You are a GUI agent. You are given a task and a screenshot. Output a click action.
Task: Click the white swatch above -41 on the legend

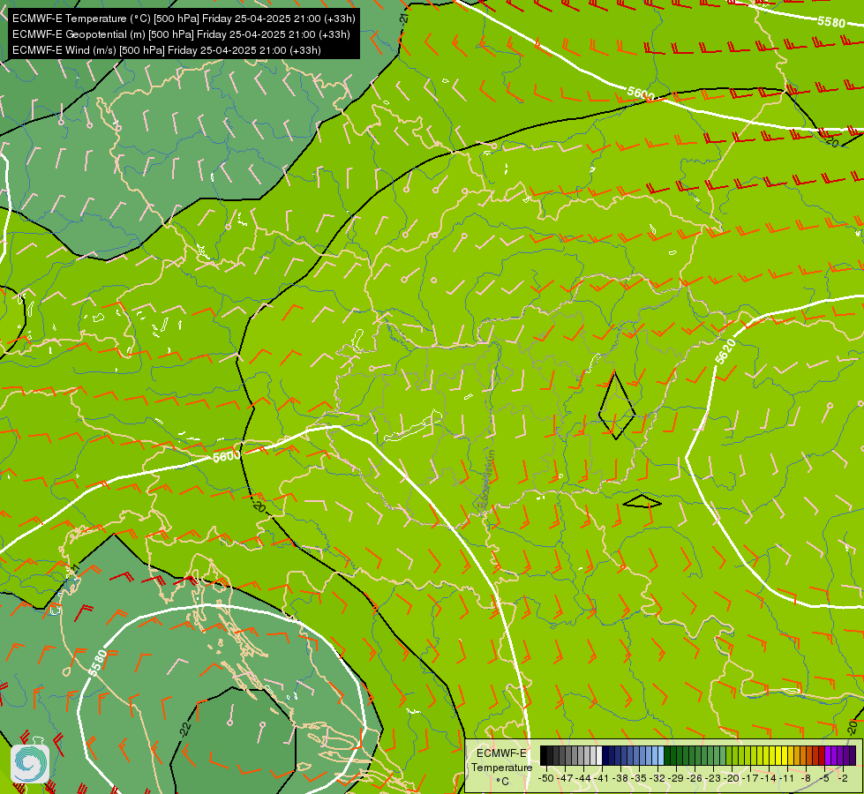[x=599, y=755]
